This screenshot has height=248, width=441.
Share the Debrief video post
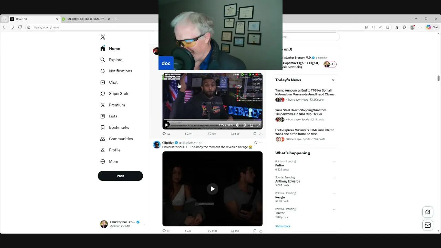pos(261,134)
